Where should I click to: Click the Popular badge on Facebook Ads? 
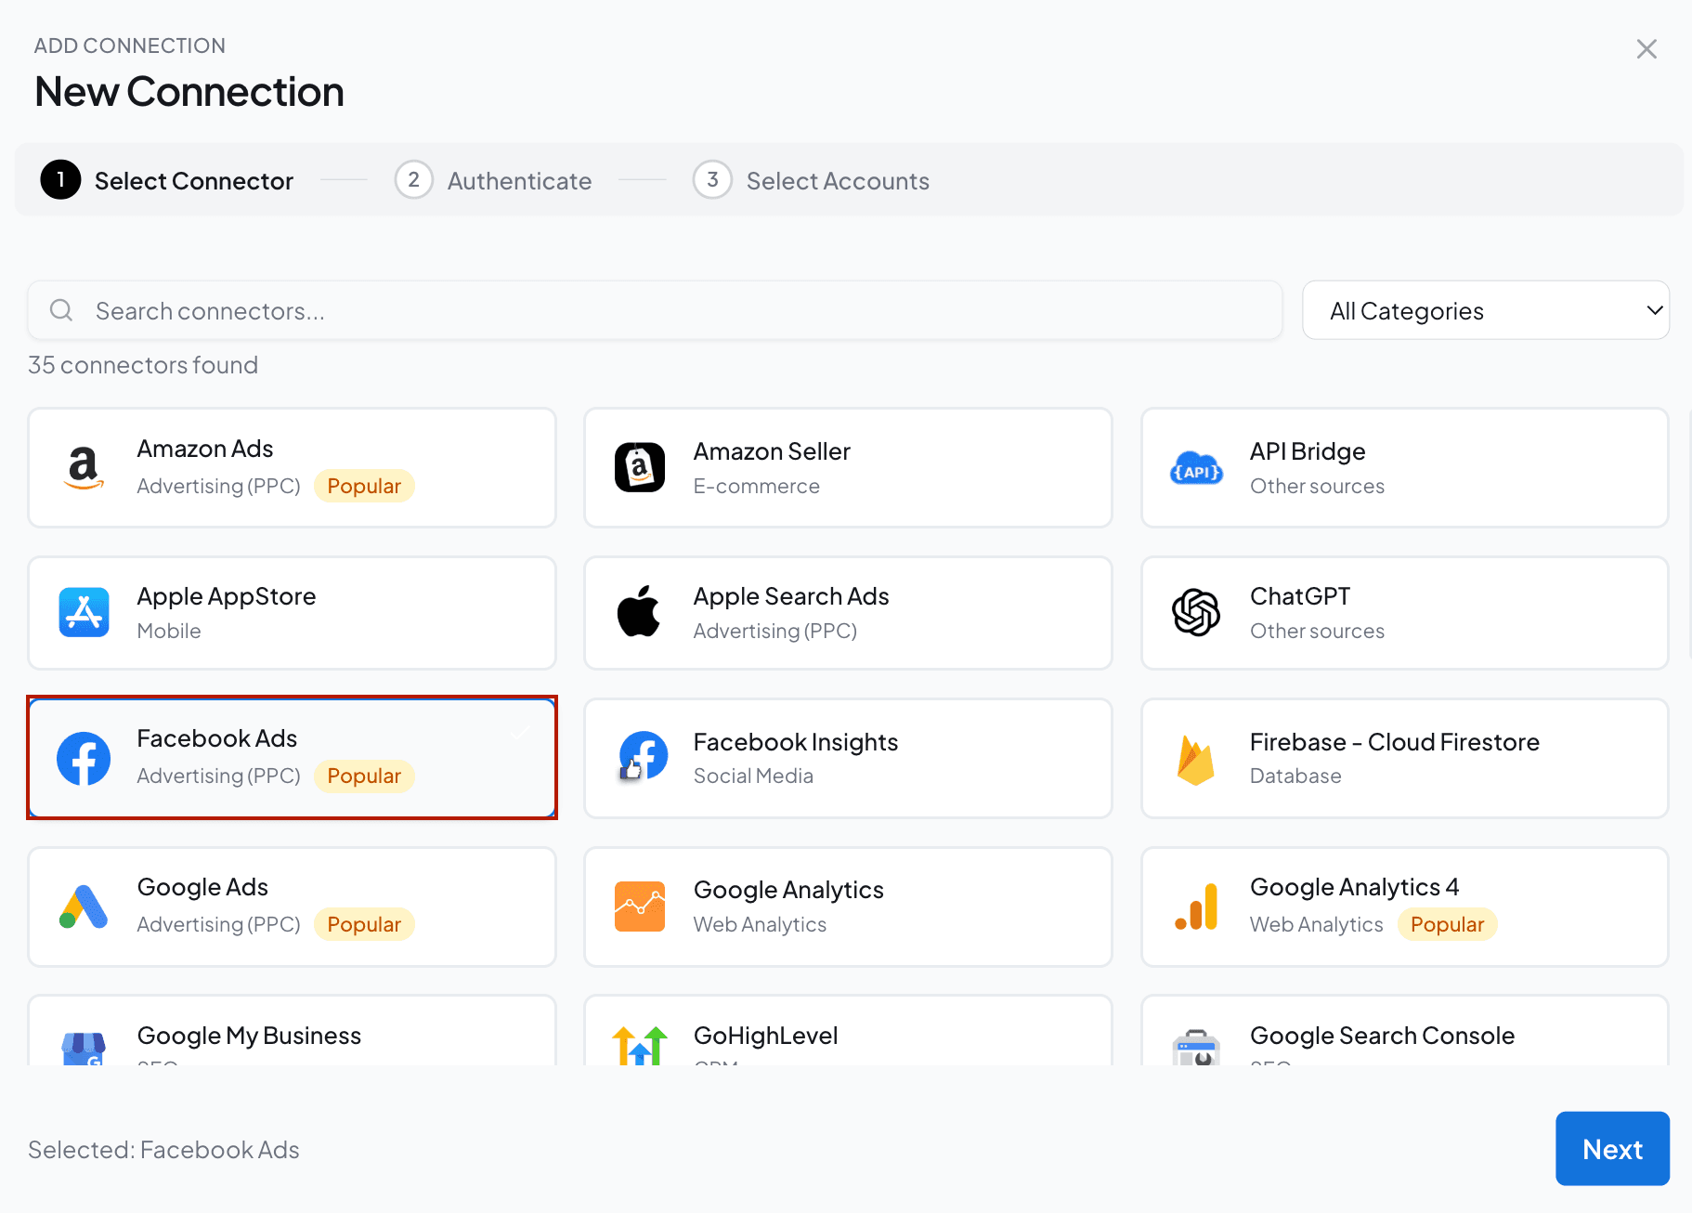[364, 776]
